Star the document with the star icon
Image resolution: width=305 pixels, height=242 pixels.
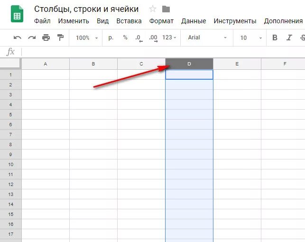pyautogui.click(x=153, y=9)
